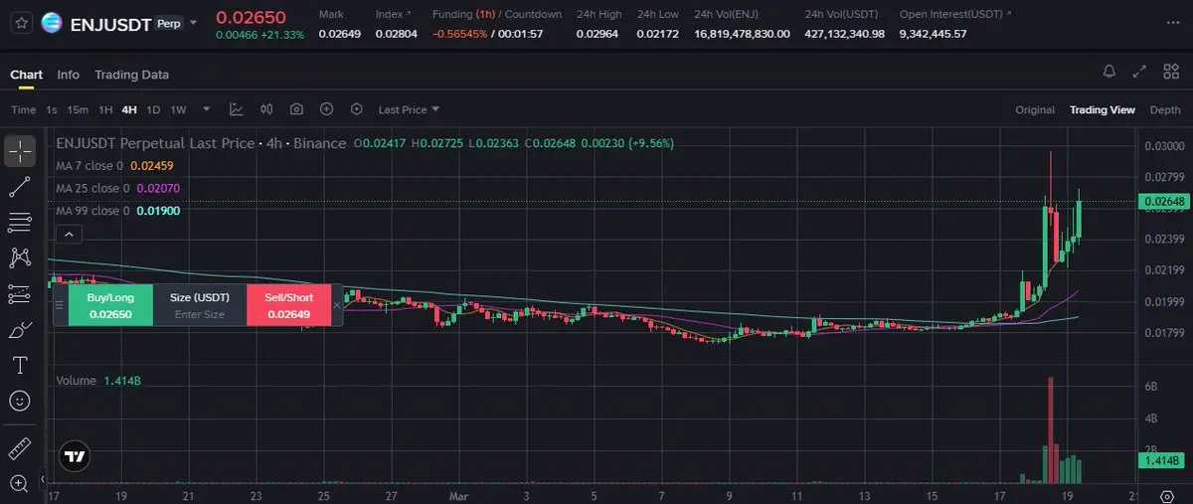Select the long/short position projection tool
The width and height of the screenshot is (1193, 504).
coord(19,293)
